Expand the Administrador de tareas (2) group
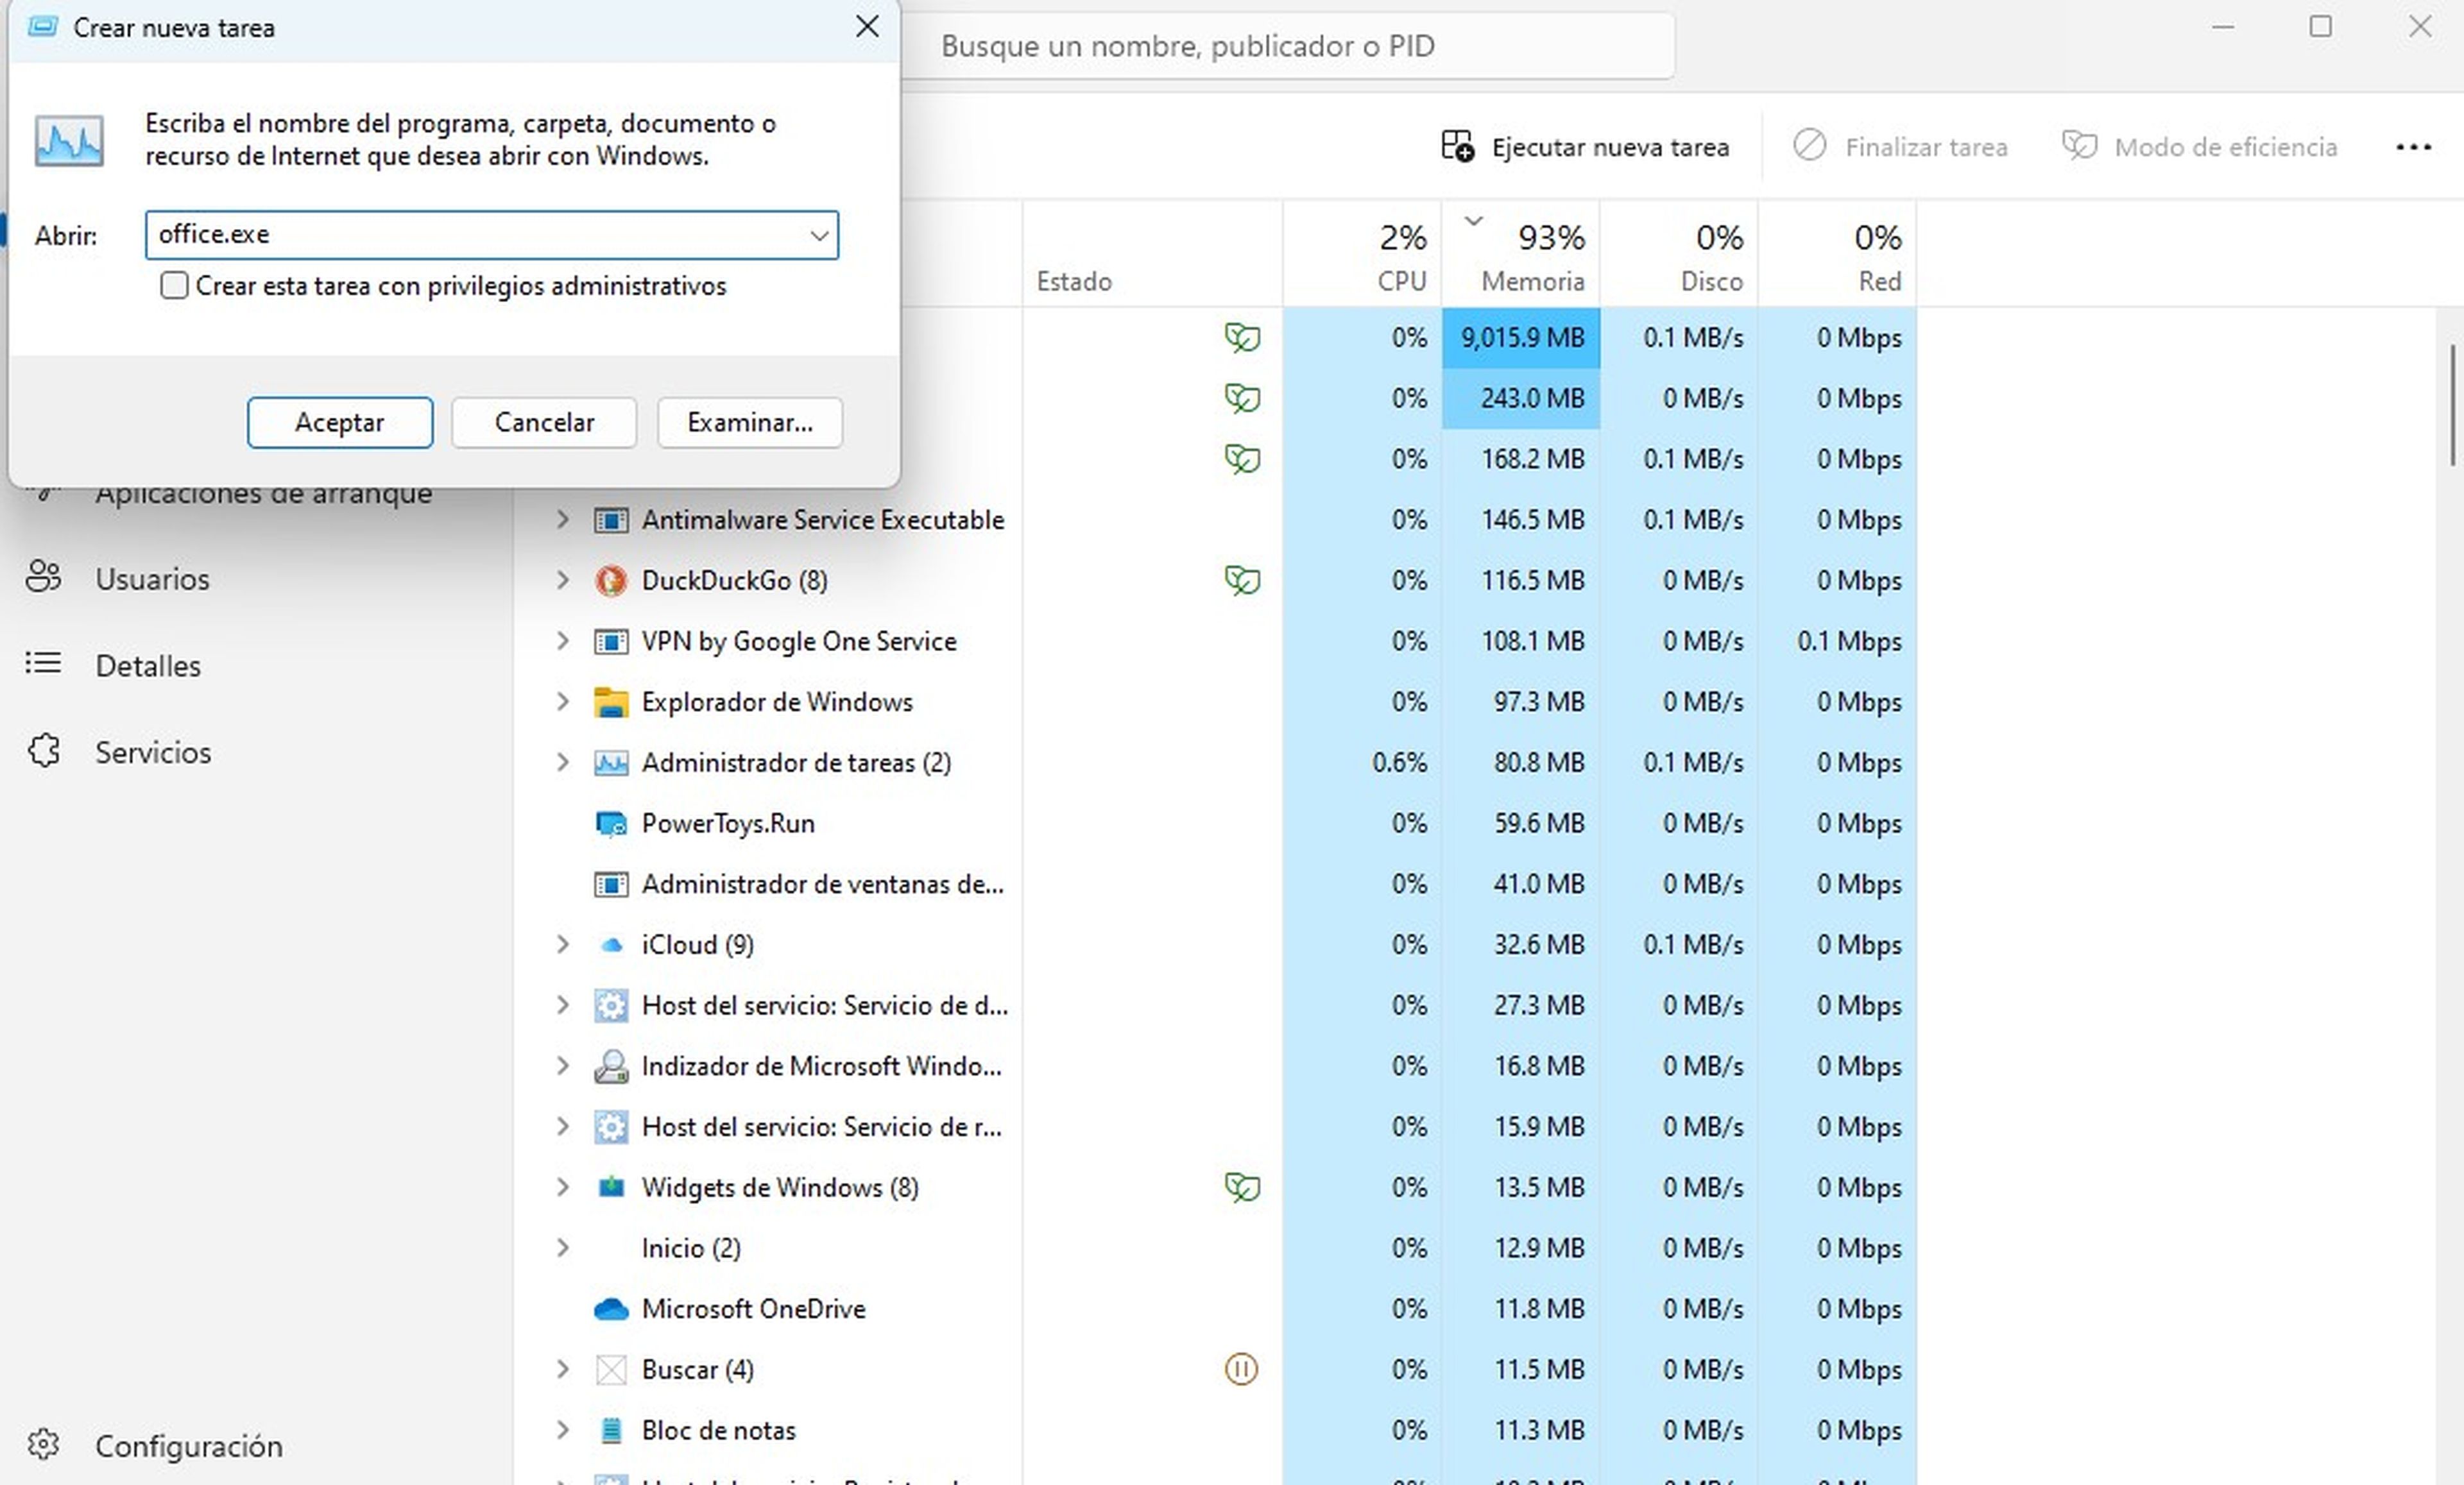 pyautogui.click(x=563, y=763)
